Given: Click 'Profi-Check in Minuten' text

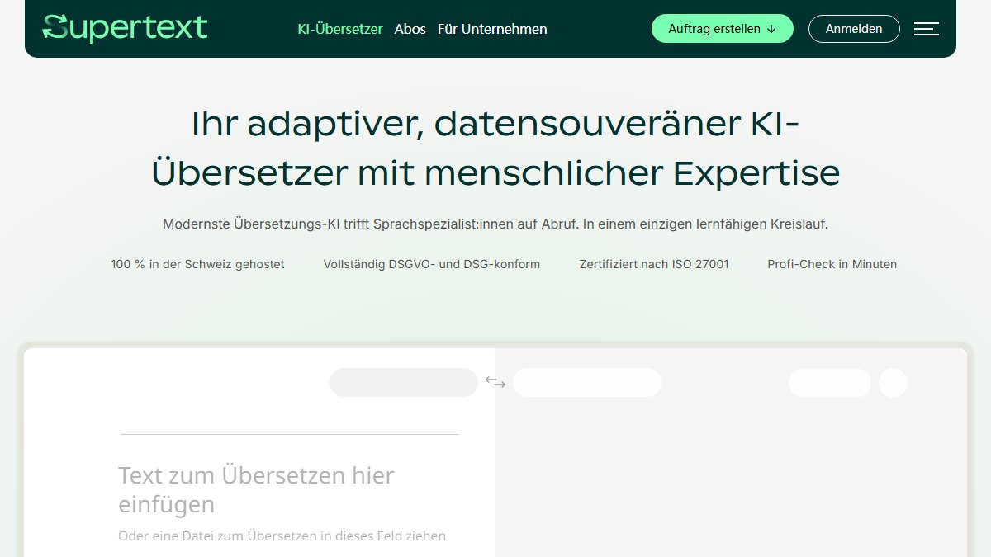Looking at the screenshot, I should coord(832,264).
